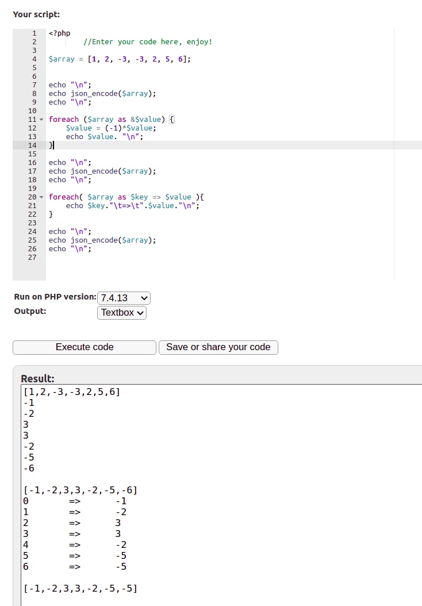
Task: Click inside the Result output textbox
Action: [222, 495]
